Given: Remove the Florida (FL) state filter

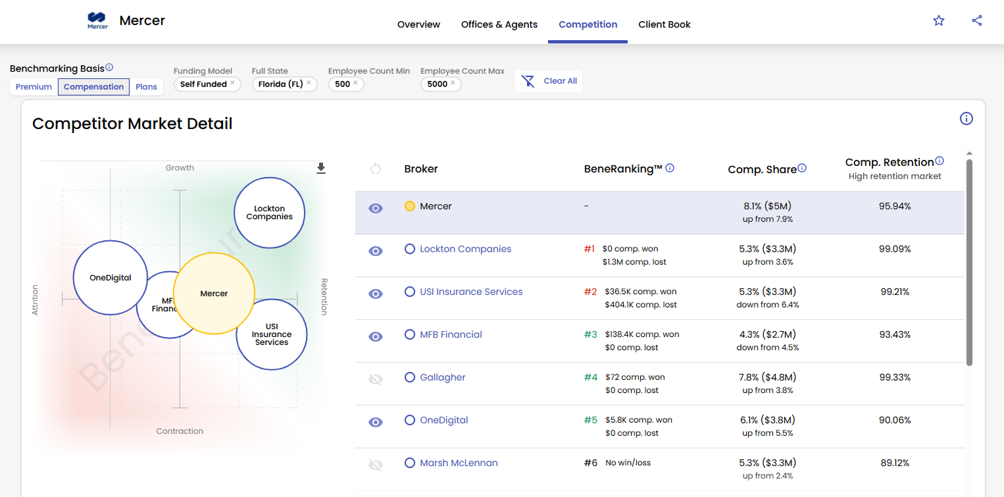Looking at the screenshot, I should click(309, 83).
